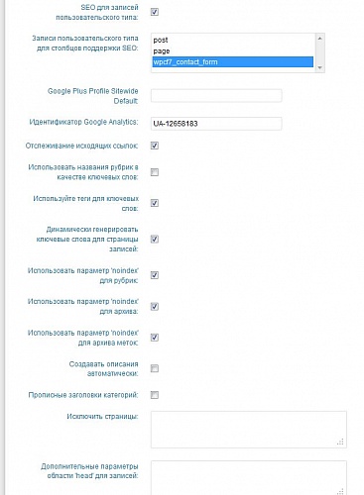Focus the Google Plus Profile Sitewide Default field
The width and height of the screenshot is (364, 495).
(216, 96)
